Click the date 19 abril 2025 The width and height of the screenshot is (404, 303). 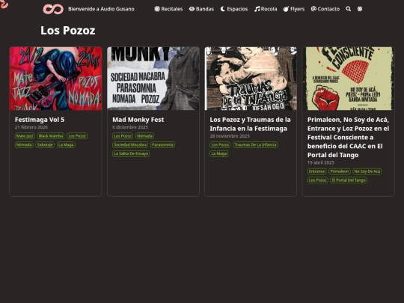(x=321, y=162)
